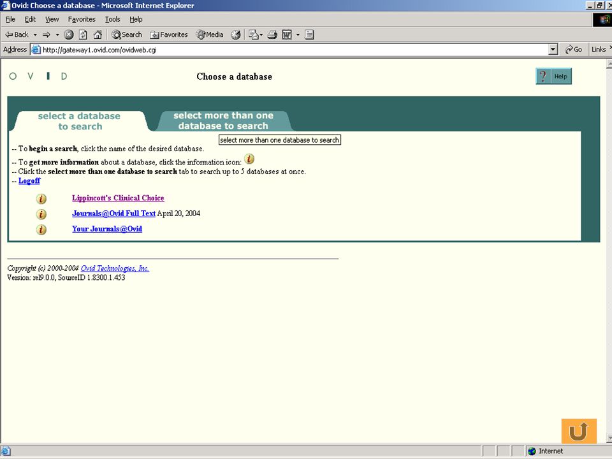The image size is (612, 459).
Task: Open the Forward history dropdown arrow
Action: [x=57, y=34]
